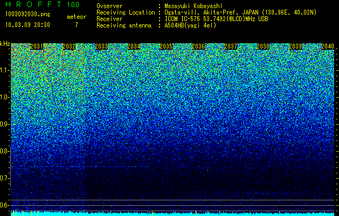Viewport: 339px width, 216px height.
Task: Click the 2035 time label
Action: tap(166, 46)
